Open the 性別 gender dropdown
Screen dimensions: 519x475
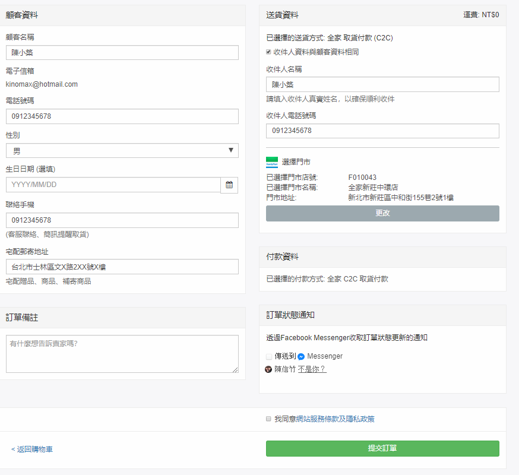122,151
